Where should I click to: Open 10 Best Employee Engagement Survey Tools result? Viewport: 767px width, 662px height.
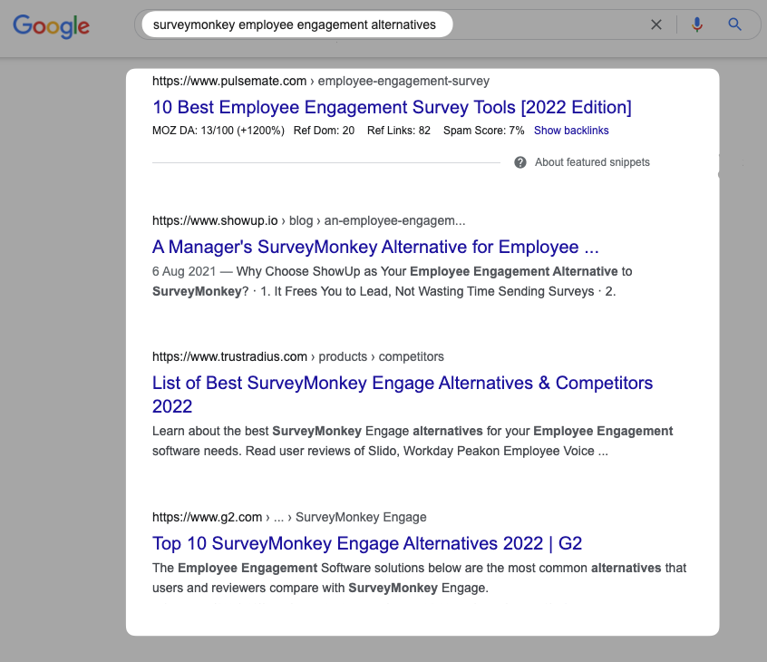point(392,107)
